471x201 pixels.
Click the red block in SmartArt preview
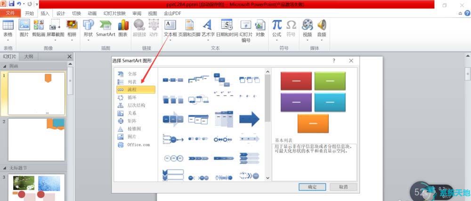pyautogui.click(x=296, y=81)
